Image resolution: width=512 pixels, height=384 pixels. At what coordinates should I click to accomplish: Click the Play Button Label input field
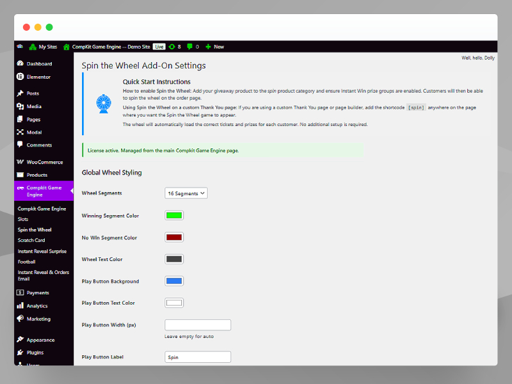pos(198,356)
